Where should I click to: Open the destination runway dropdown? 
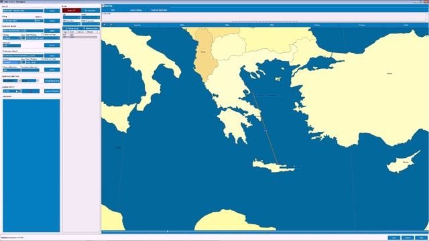[42, 62]
